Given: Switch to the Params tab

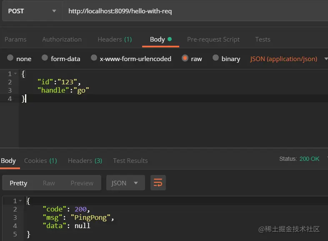Looking at the screenshot, I should 15,39.
